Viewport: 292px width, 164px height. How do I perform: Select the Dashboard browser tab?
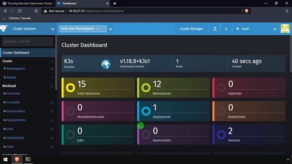point(83,3)
